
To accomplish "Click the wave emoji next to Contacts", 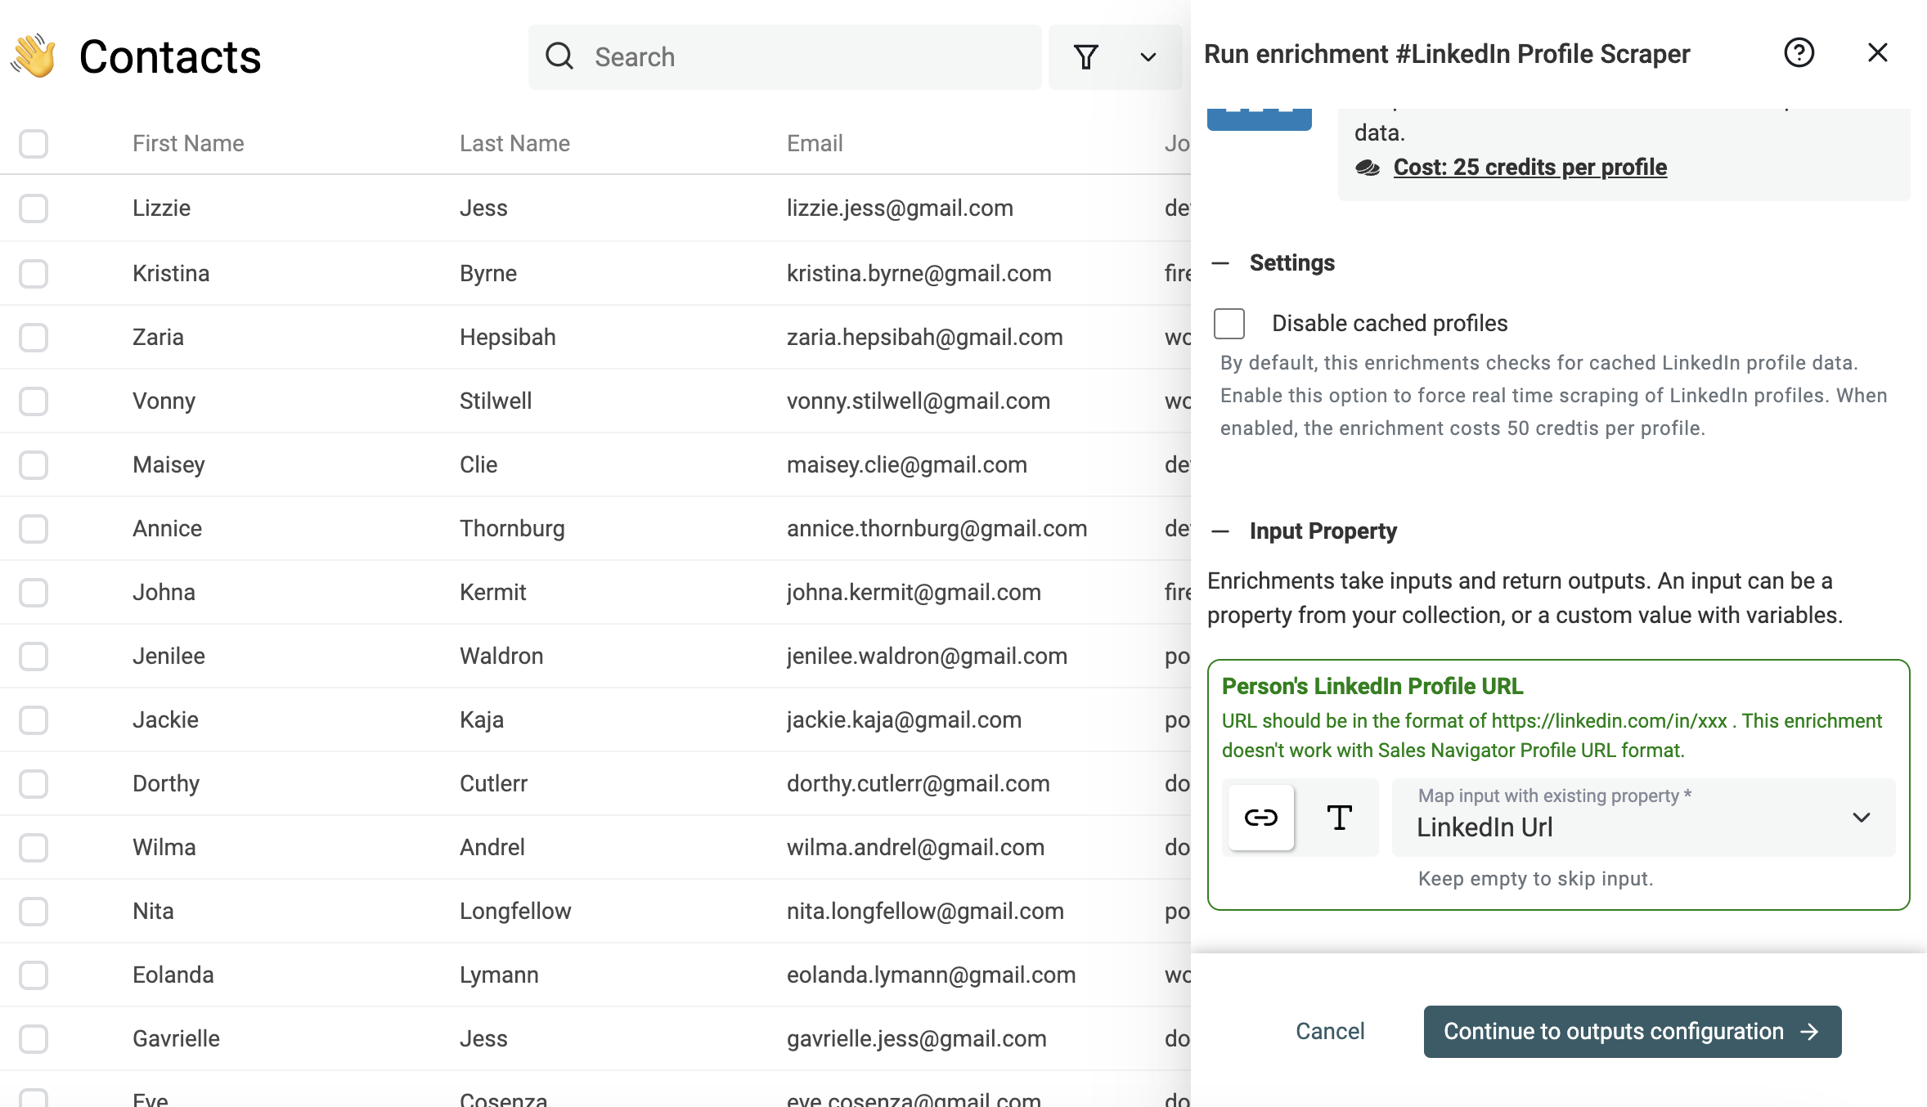I will (34, 55).
